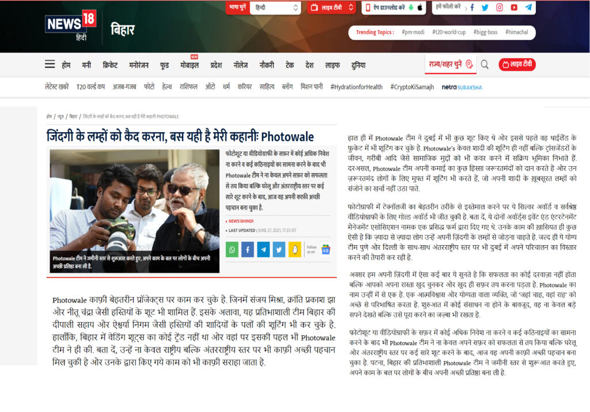Open राज्य/शहर चुनें location selector

point(450,65)
